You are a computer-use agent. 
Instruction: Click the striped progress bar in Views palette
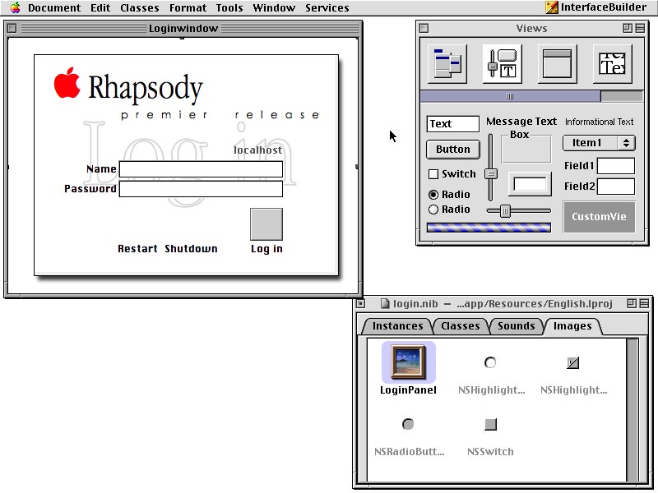click(489, 228)
